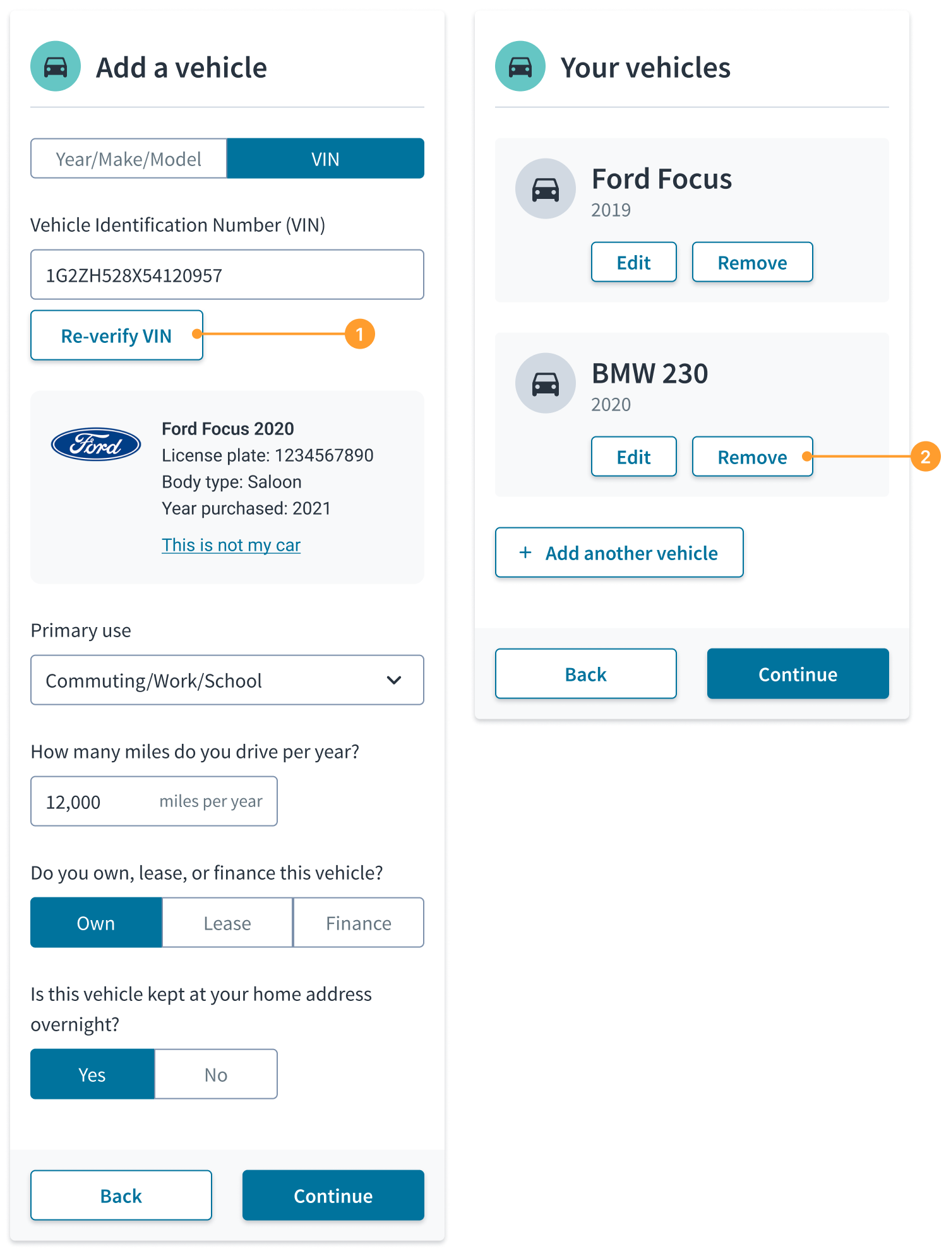Choose Finance as ownership type

point(359,923)
